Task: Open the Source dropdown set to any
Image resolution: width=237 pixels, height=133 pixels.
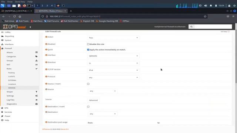Action: pyautogui.click(x=103, y=91)
